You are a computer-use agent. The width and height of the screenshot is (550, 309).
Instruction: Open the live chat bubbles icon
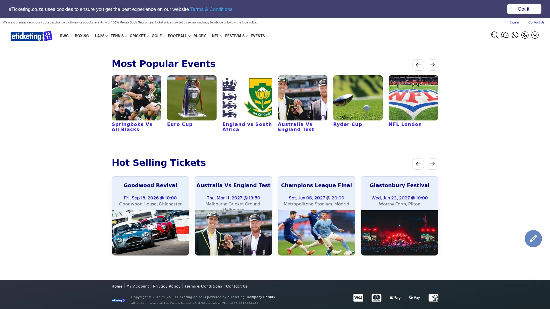[x=505, y=35]
